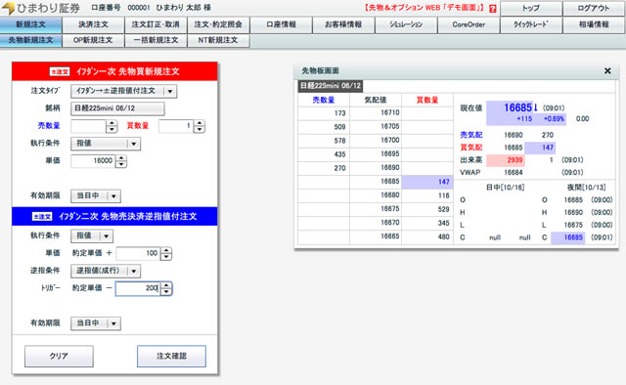Click the quote price 16665 in board
The height and width of the screenshot is (385, 626).
click(x=389, y=236)
